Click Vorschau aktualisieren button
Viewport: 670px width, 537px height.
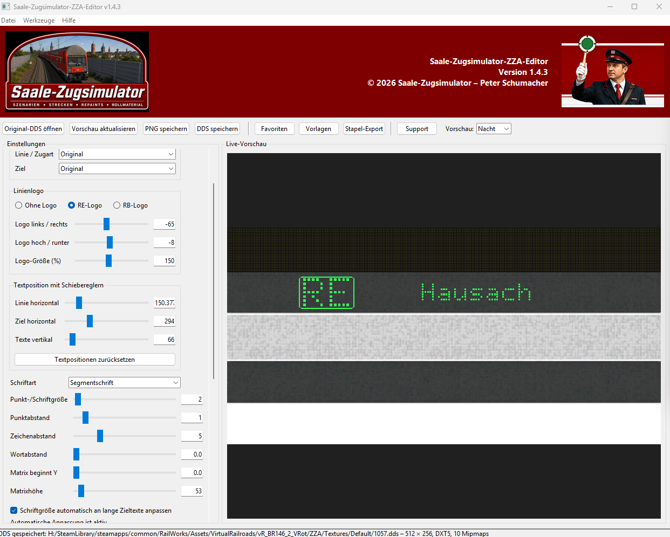(x=104, y=129)
